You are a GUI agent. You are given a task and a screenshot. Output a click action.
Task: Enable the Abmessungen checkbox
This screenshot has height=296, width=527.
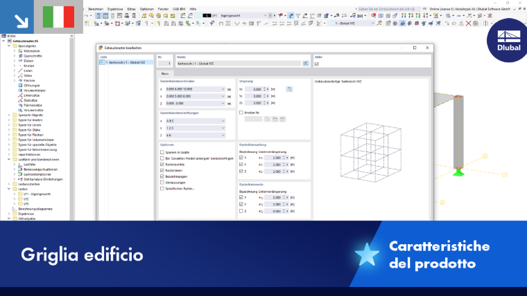coord(162,183)
